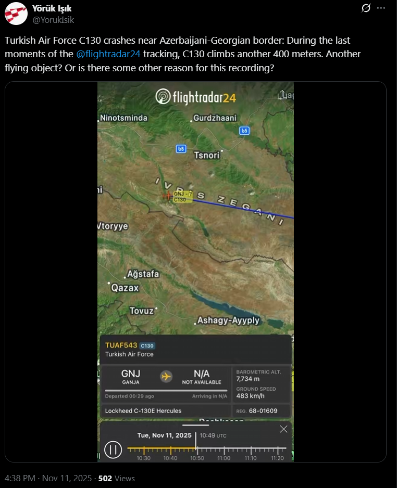The height and width of the screenshot is (488, 397).
Task: Click the panel drag handle bar
Action: point(196,425)
